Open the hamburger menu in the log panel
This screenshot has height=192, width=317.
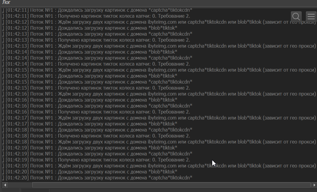(x=311, y=16)
